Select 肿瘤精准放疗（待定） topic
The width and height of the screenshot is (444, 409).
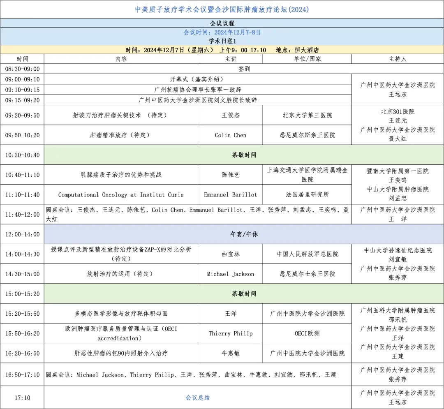point(121,135)
